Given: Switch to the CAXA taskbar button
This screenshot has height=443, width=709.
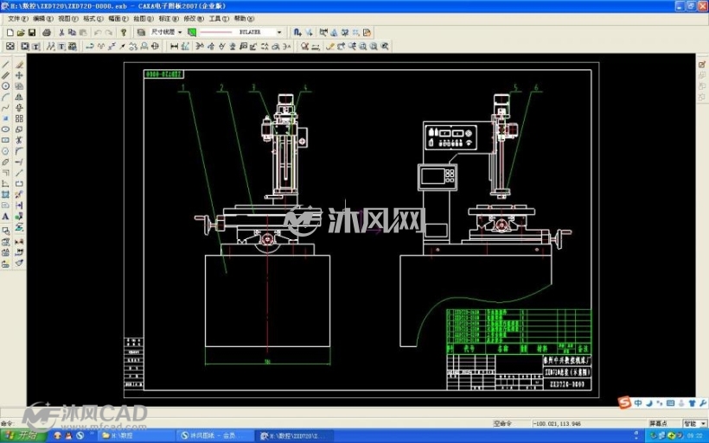Looking at the screenshot, I should pyautogui.click(x=295, y=435).
